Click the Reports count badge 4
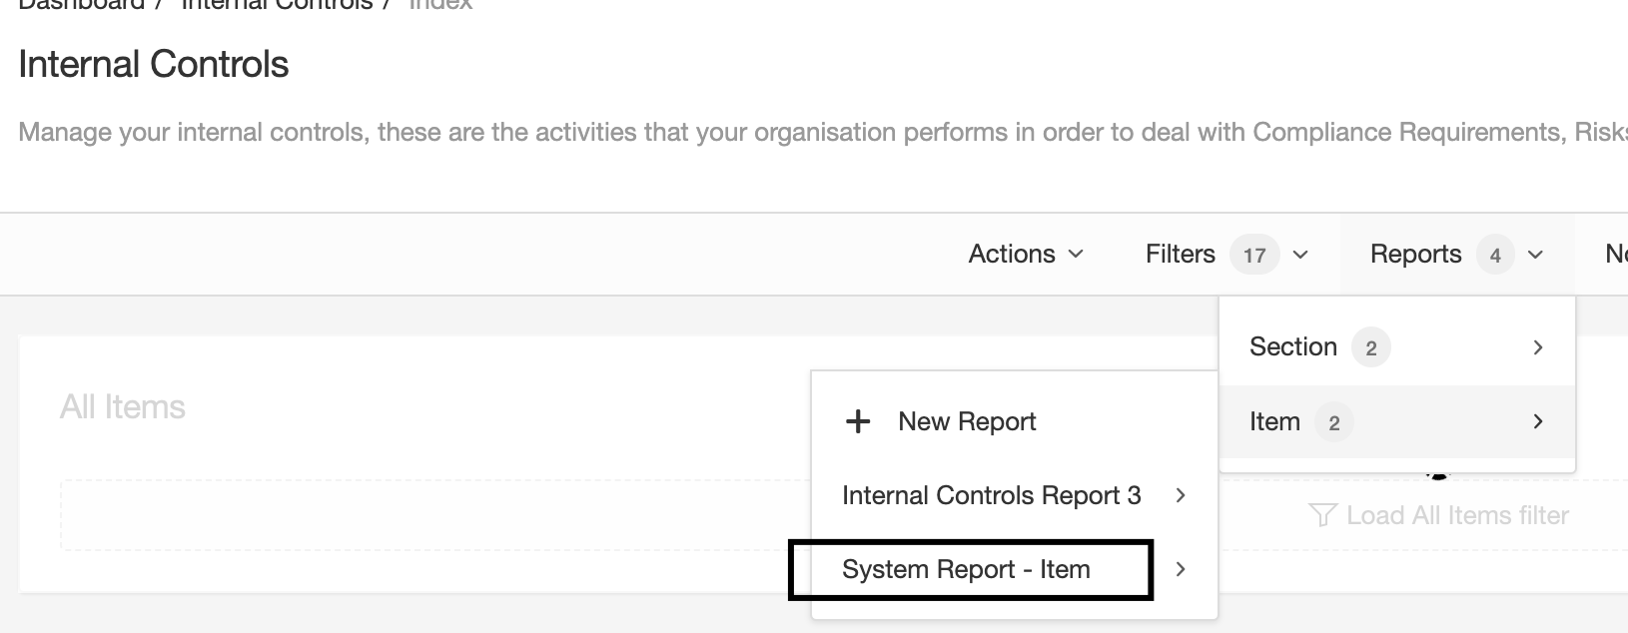The width and height of the screenshot is (1628, 633). [x=1495, y=255]
